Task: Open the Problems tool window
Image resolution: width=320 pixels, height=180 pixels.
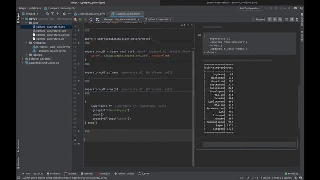Action: (53, 174)
